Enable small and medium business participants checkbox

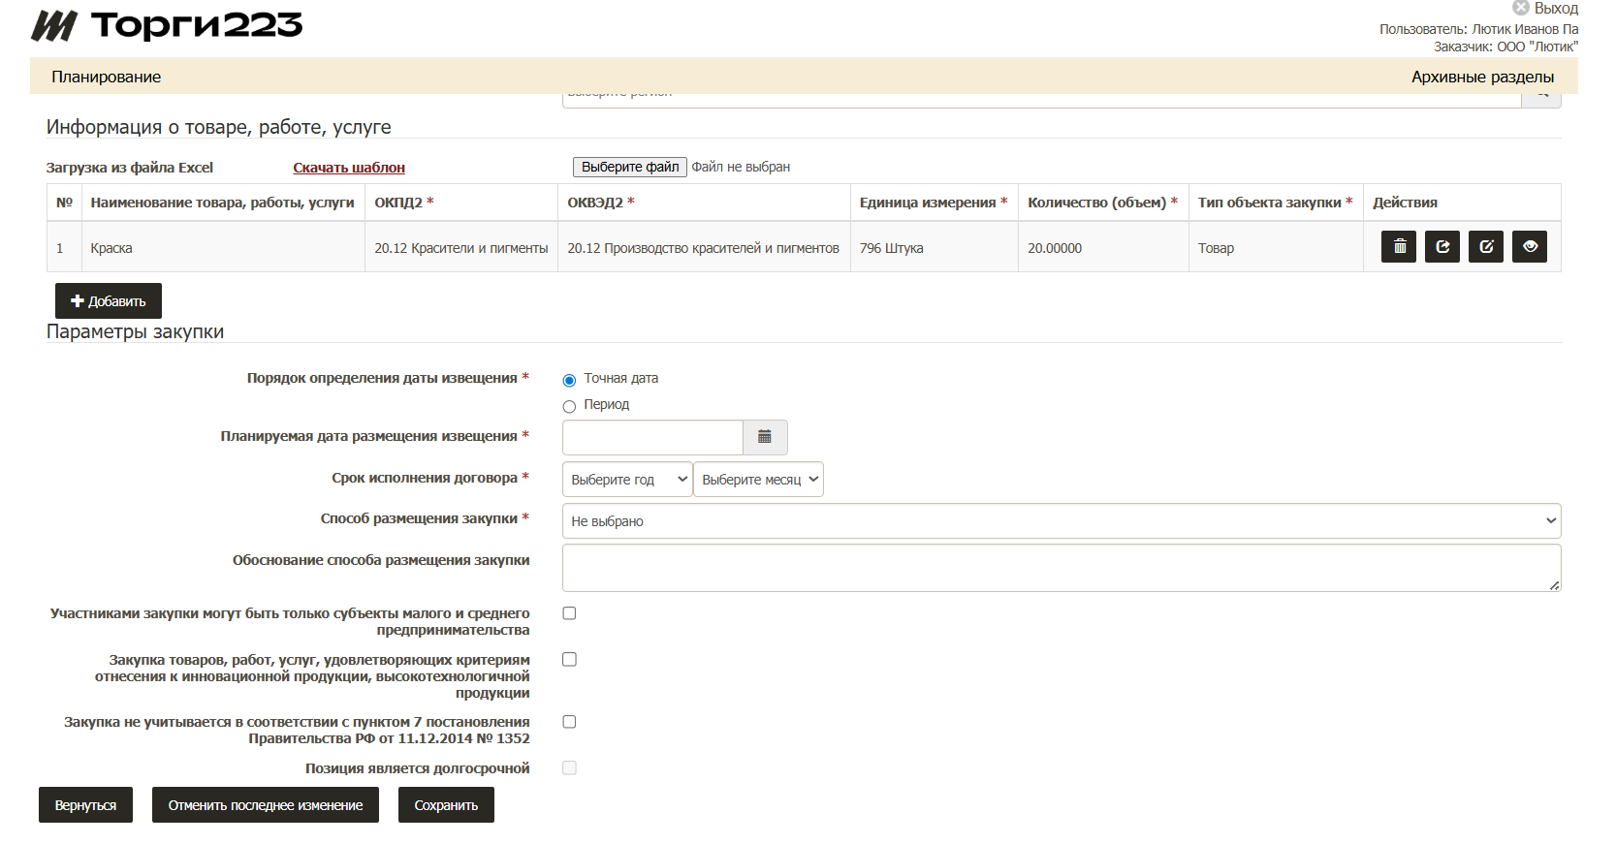[569, 613]
